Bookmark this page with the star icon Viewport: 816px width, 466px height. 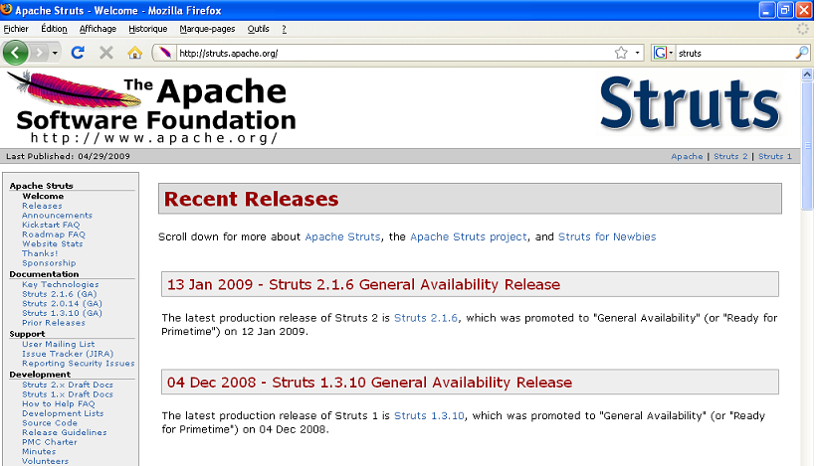621,53
